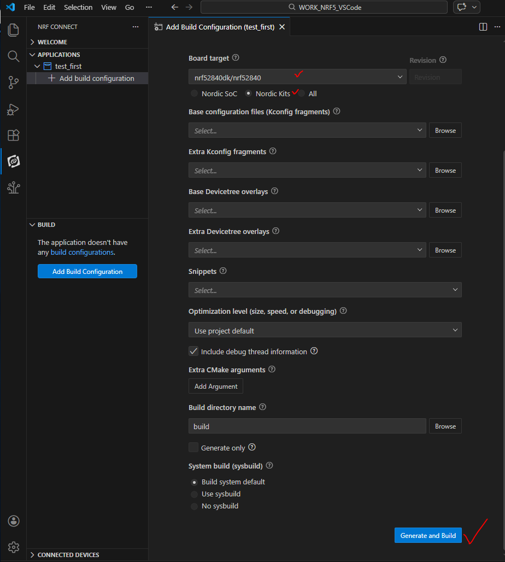Image resolution: width=505 pixels, height=562 pixels.
Task: Open the View menu
Action: point(109,7)
